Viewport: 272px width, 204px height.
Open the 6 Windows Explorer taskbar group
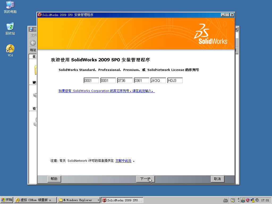tap(79, 200)
